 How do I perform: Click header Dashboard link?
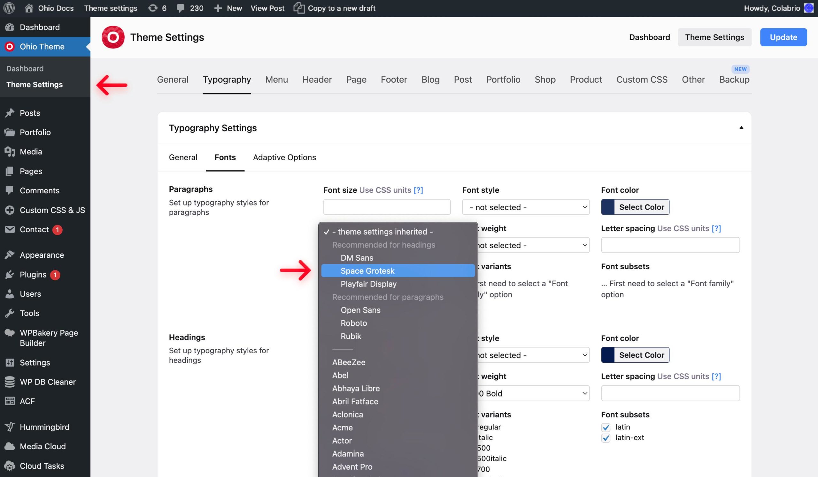pyautogui.click(x=650, y=37)
